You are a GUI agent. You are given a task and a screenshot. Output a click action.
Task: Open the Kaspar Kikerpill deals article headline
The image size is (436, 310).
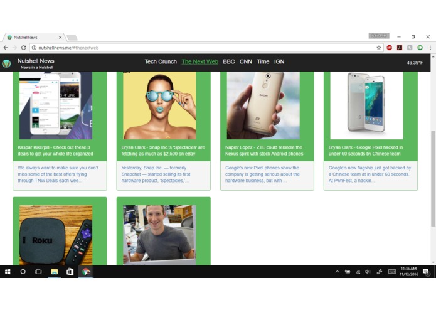56,151
